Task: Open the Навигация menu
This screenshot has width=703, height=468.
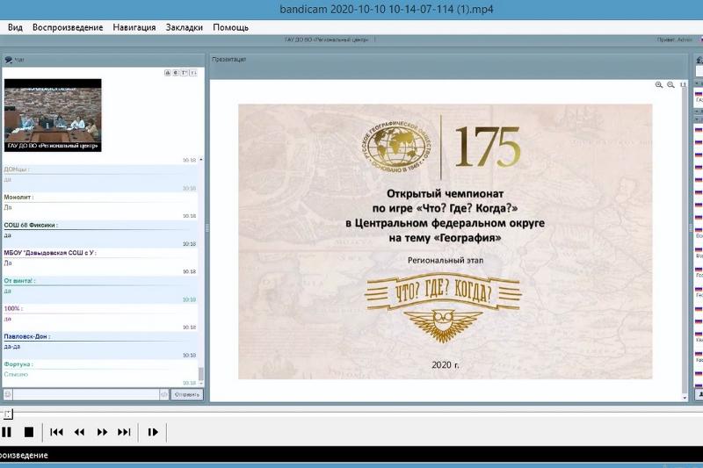Action: click(x=134, y=27)
